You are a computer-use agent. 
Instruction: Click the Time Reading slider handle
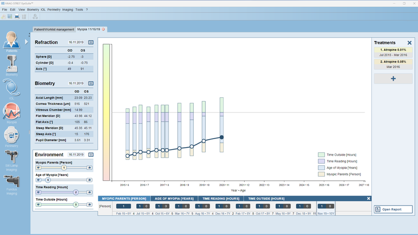point(76,192)
